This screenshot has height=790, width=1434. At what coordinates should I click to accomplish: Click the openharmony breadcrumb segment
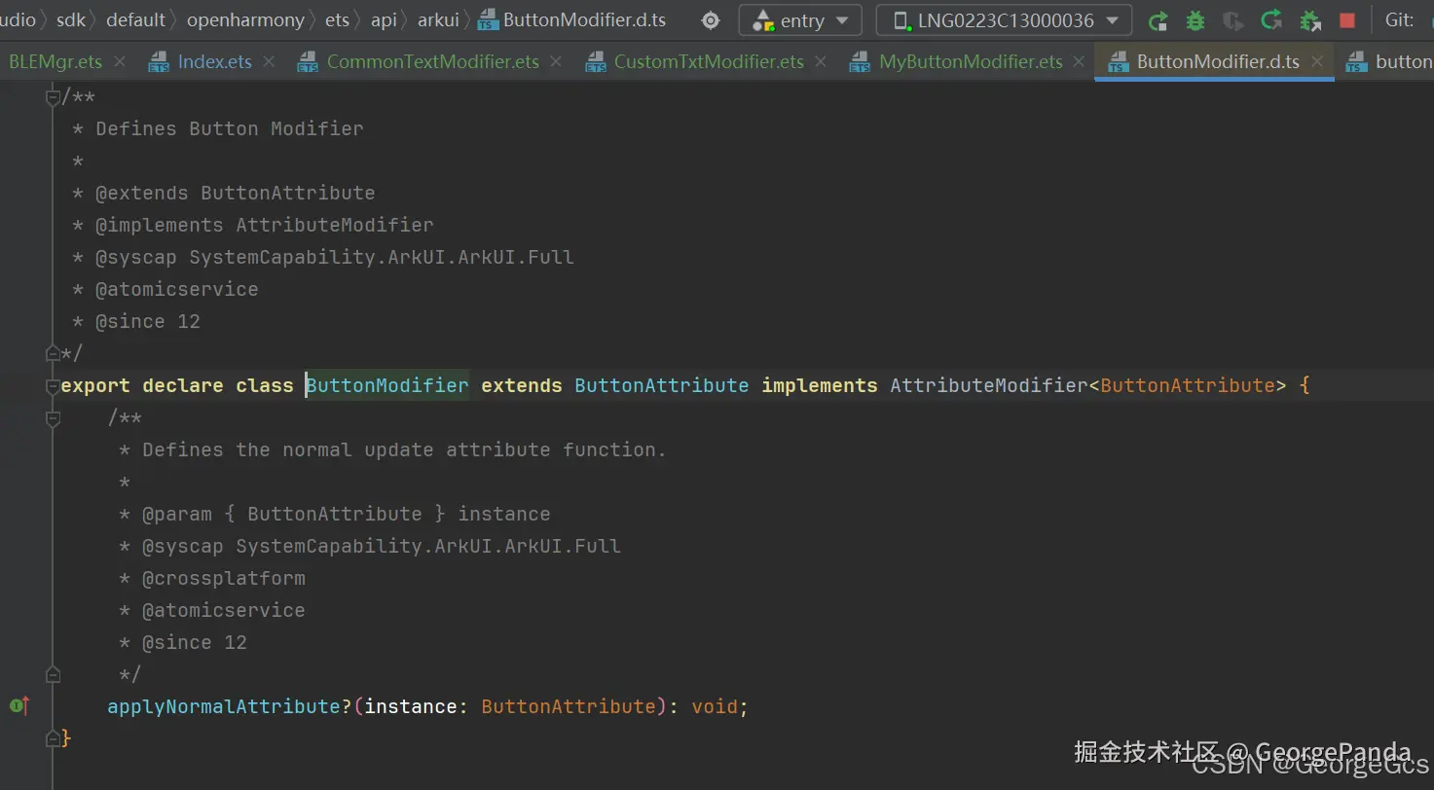point(246,20)
